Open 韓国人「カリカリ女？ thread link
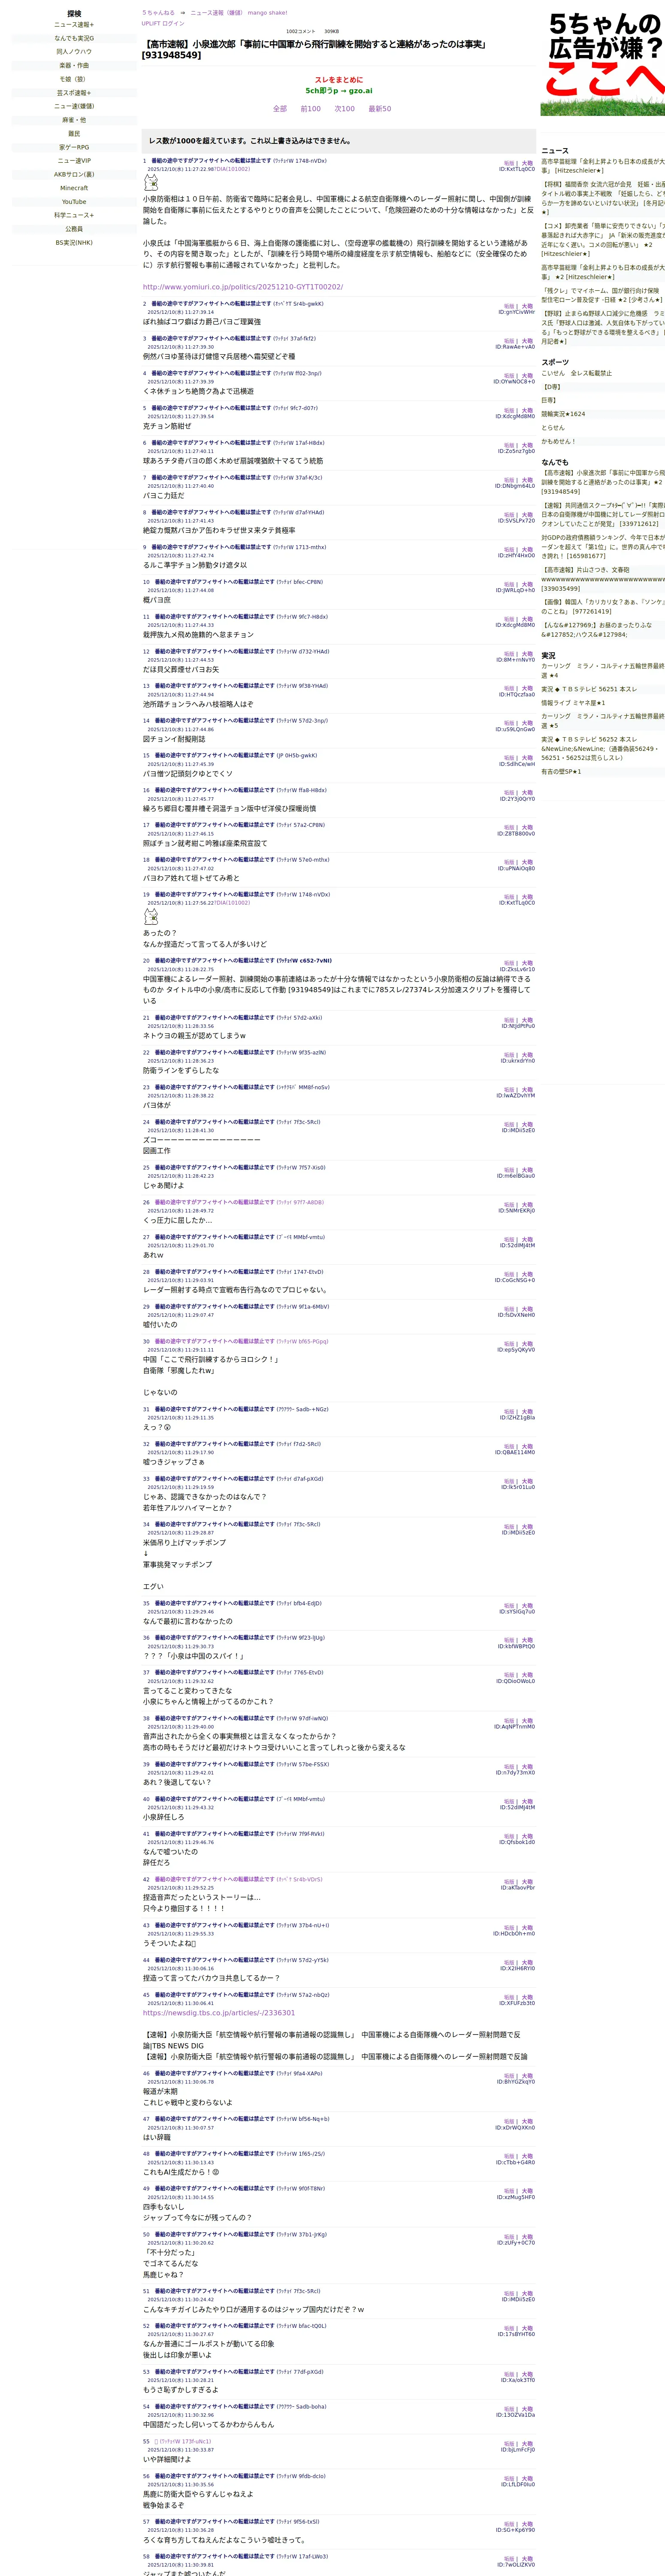Screen dimensions: 665x2576 click(603, 607)
